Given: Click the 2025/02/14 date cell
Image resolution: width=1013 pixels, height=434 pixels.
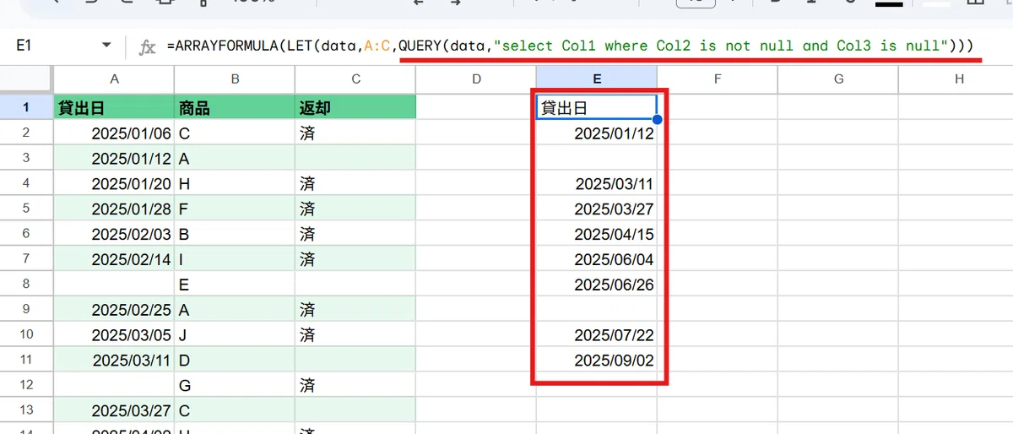Looking at the screenshot, I should pos(114,259).
